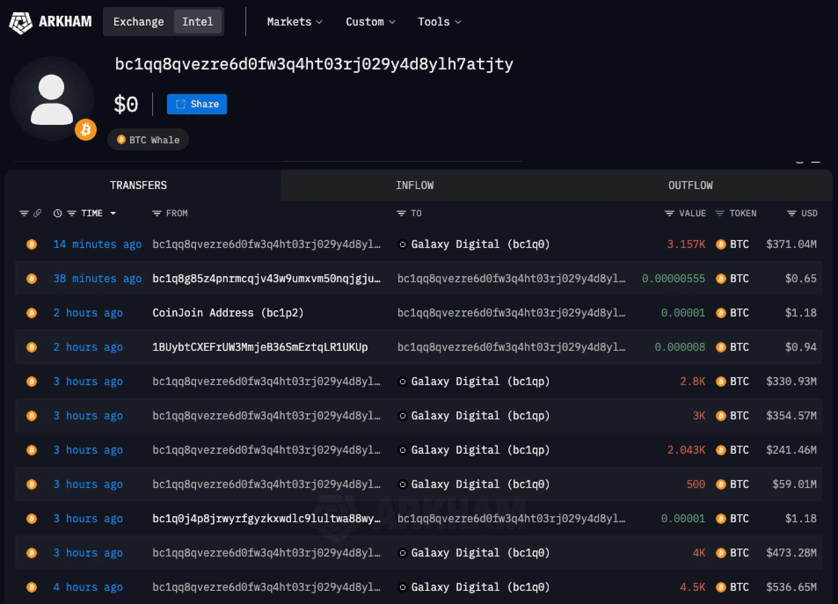Click the value 3.157K

(x=686, y=244)
